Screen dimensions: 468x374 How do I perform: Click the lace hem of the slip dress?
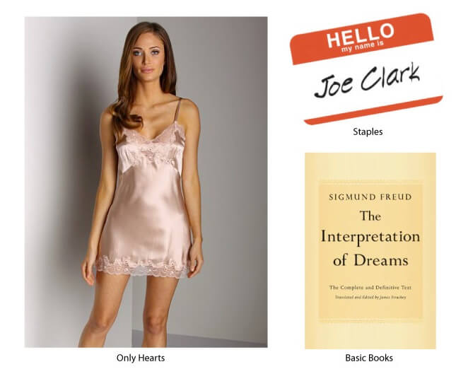point(142,267)
